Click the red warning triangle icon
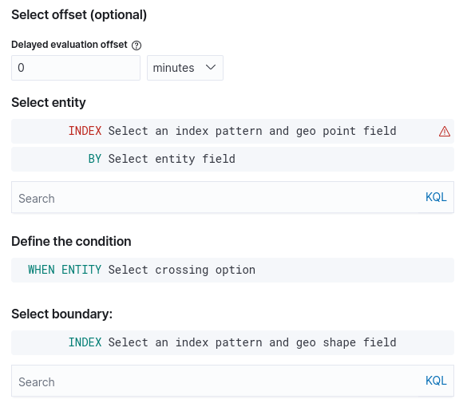471x411 pixels. [x=445, y=132]
